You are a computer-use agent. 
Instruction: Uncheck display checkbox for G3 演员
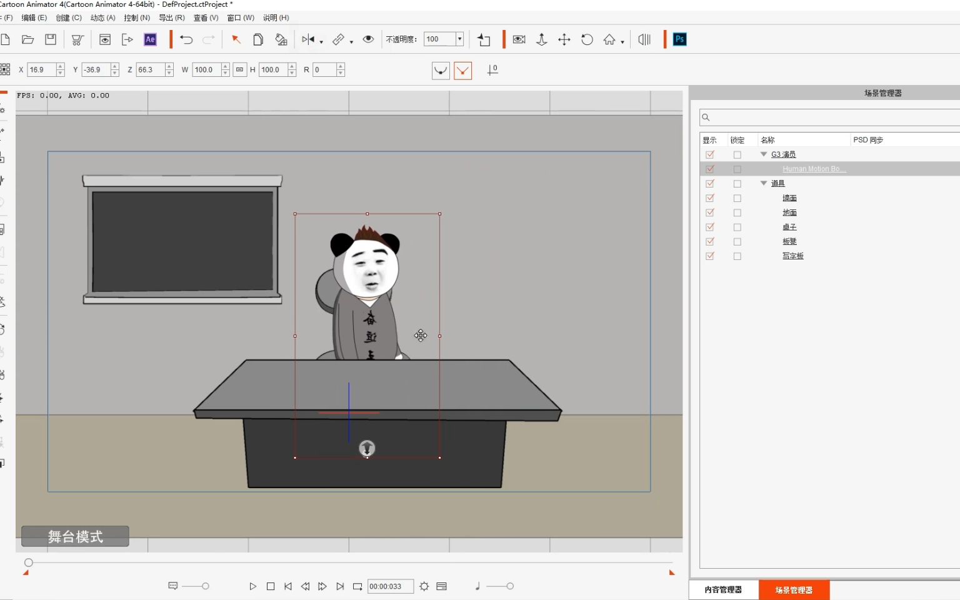[710, 154]
